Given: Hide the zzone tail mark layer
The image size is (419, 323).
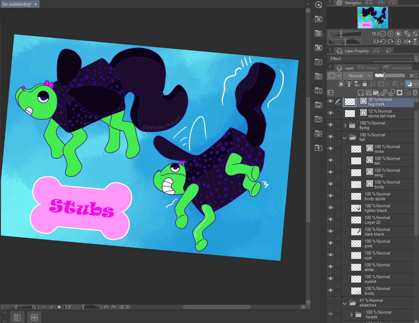Looking at the screenshot, I should [331, 113].
